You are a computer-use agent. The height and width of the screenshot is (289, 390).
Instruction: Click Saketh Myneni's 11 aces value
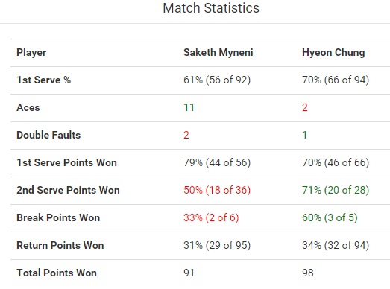coord(189,107)
